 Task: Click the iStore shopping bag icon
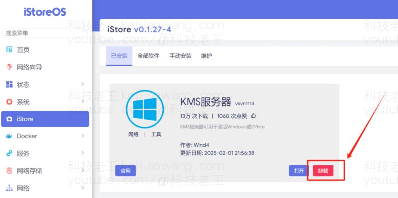click(9, 119)
